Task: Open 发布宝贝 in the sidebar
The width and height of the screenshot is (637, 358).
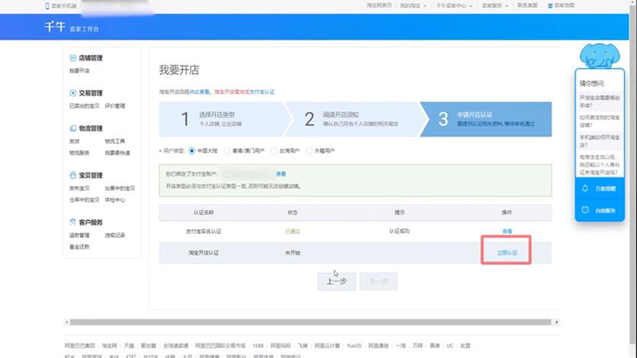Action: (79, 189)
